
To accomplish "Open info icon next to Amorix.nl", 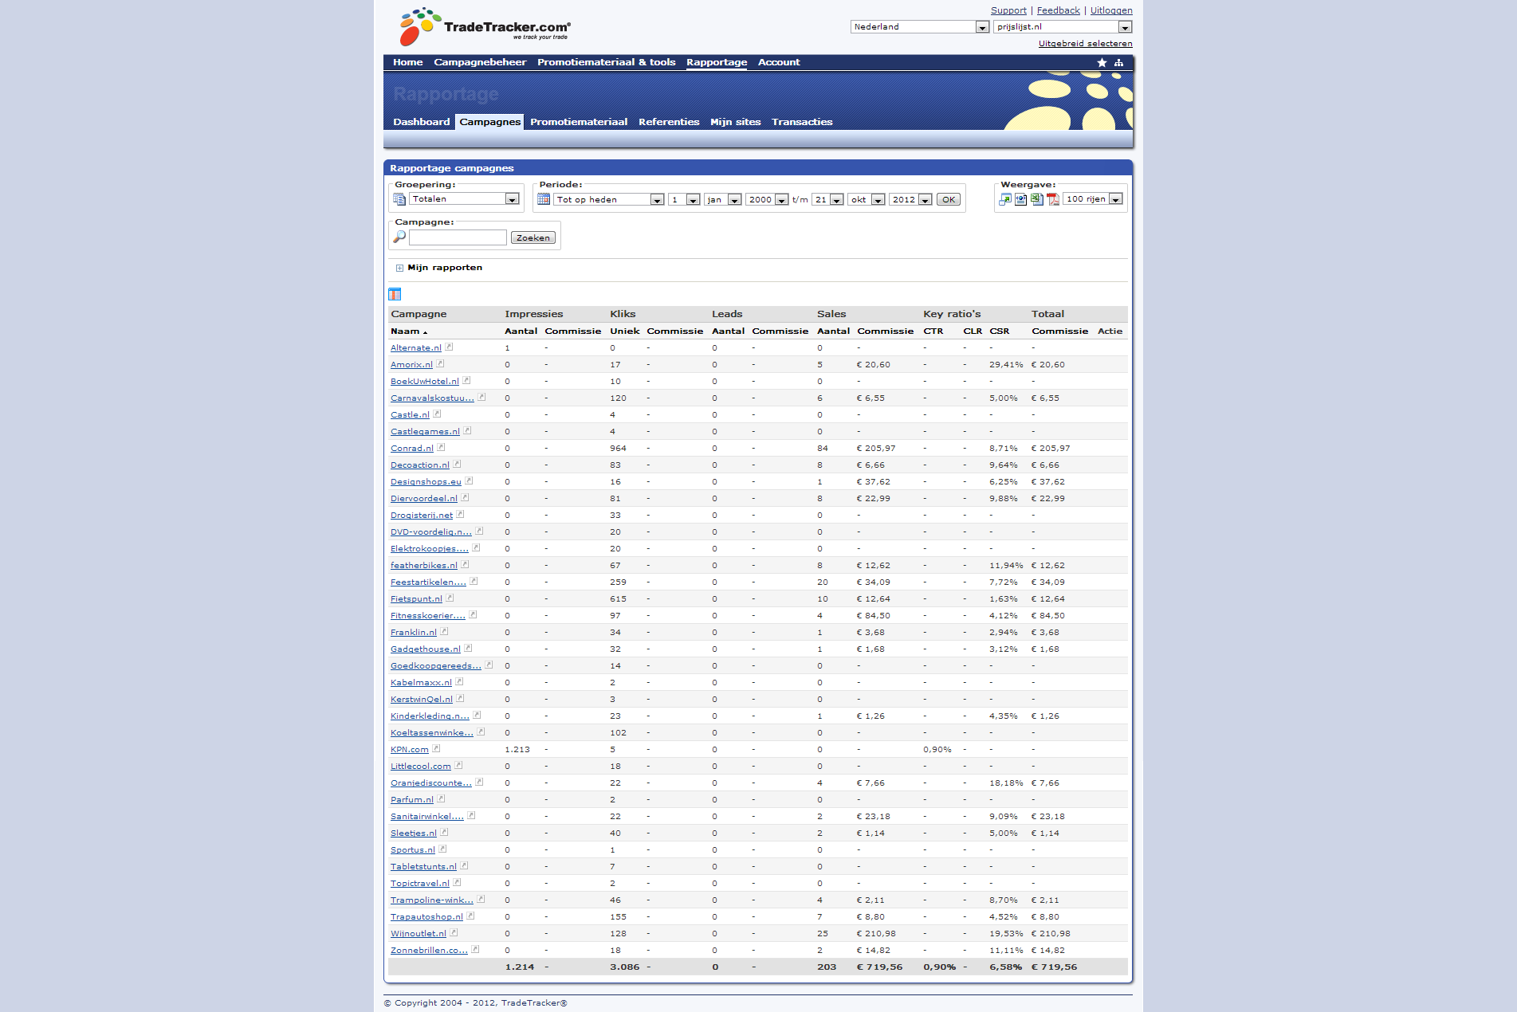I will click(x=440, y=363).
